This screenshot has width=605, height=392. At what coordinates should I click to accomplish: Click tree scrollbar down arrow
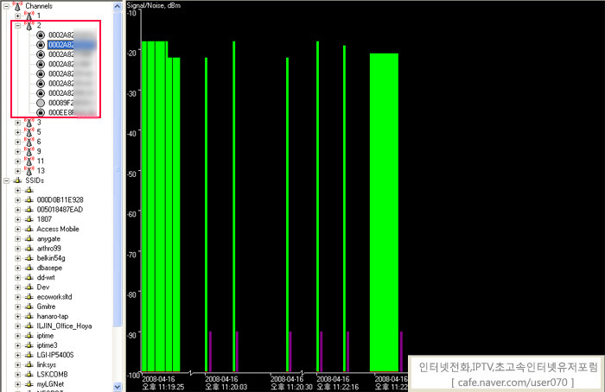coord(118,387)
